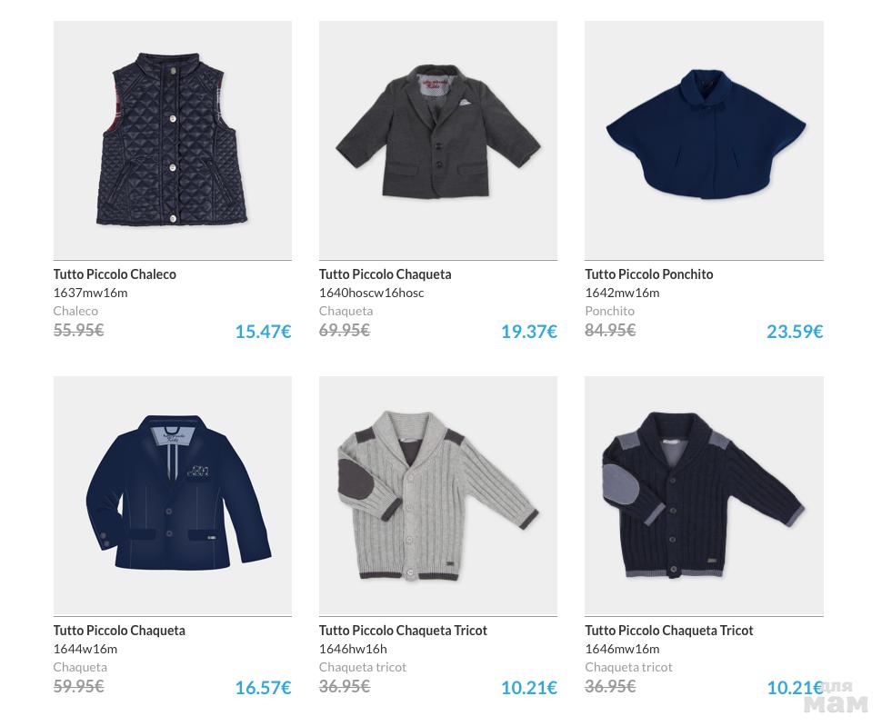This screenshot has height=726, width=882.
Task: Click the Tutto Piccolo Chaleco title
Action: point(115,274)
